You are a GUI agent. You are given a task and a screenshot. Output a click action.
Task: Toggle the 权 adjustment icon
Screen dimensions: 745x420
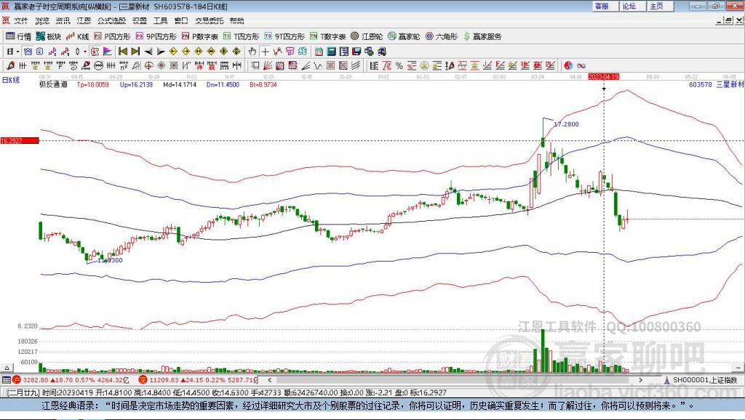(95, 52)
